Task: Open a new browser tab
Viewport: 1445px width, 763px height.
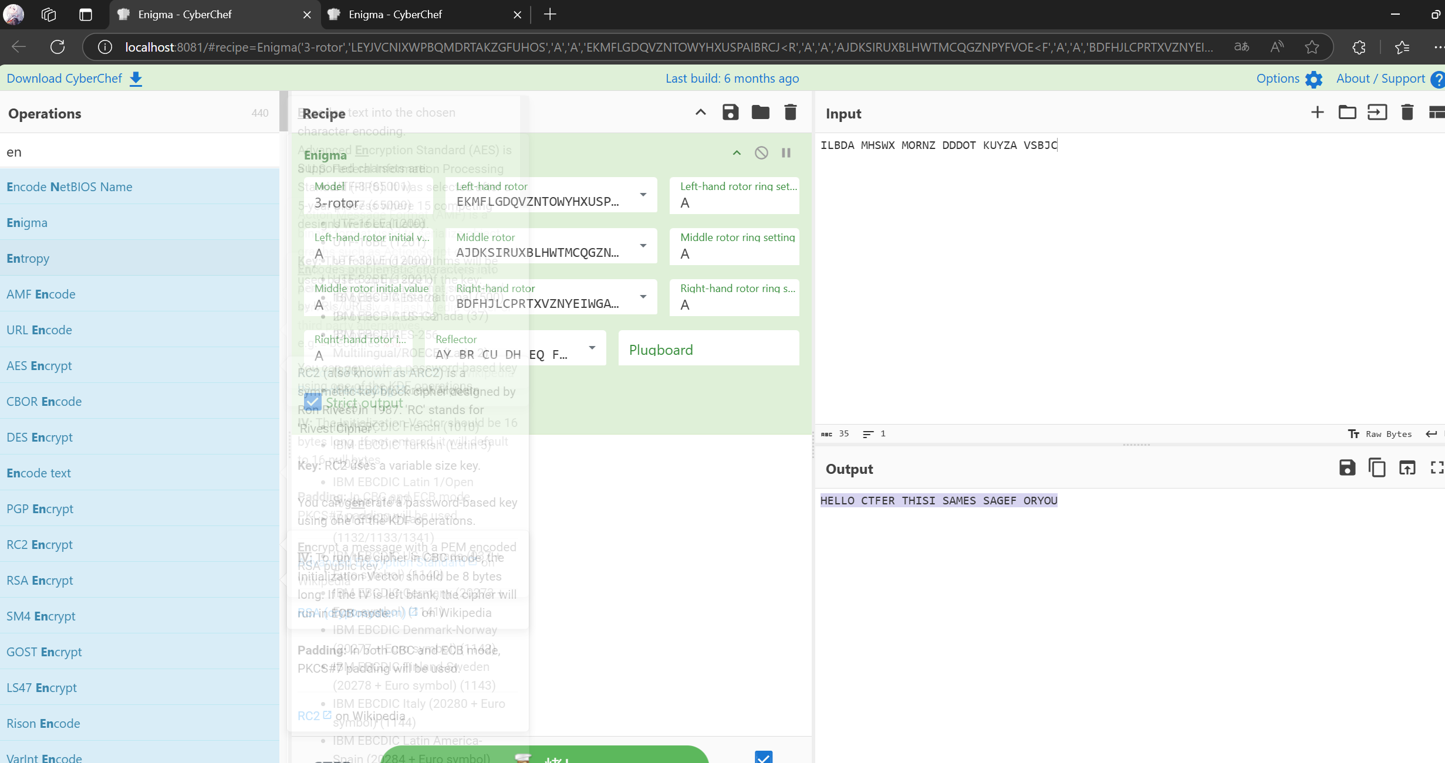Action: click(549, 15)
